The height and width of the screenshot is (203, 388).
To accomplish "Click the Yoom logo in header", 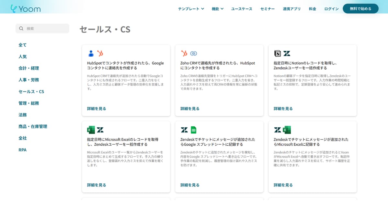I will (x=25, y=8).
